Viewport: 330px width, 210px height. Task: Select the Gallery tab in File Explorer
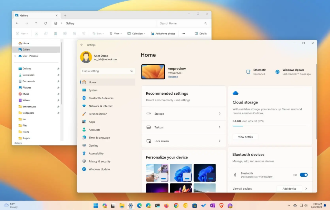36,16
